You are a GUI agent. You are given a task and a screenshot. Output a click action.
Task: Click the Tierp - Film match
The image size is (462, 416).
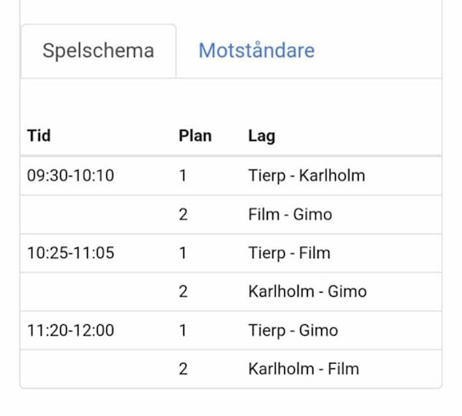point(289,253)
